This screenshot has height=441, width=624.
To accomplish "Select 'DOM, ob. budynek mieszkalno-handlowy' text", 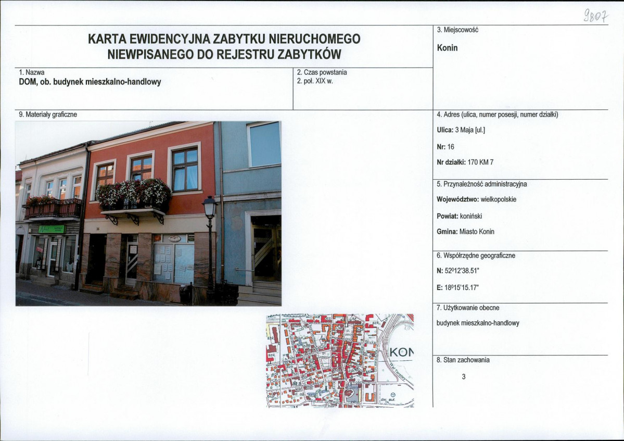I will click(x=90, y=82).
